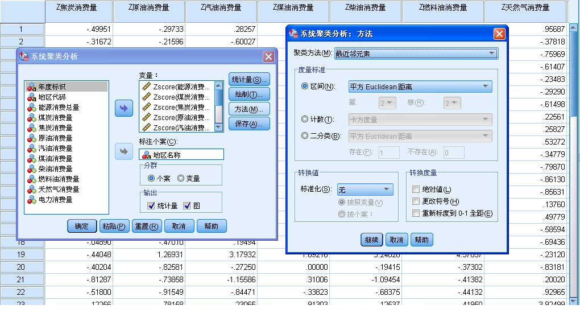Click the 绘制(T)... button
The image size is (580, 317).
click(x=249, y=94)
